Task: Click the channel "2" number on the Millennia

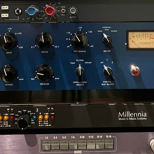Action: [37, 110]
